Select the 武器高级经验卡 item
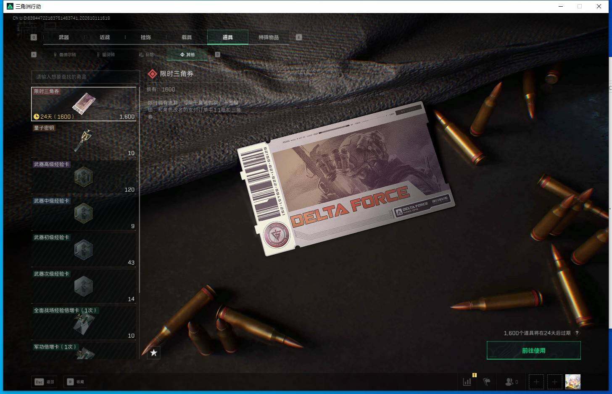612x394 pixels. point(84,177)
